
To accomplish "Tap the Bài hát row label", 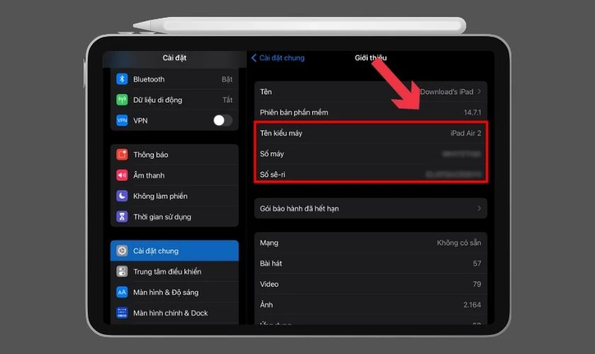I will pos(271,263).
